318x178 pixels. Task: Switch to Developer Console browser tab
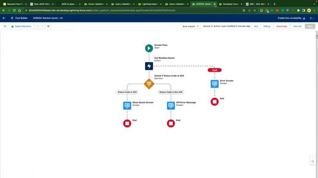point(231,4)
